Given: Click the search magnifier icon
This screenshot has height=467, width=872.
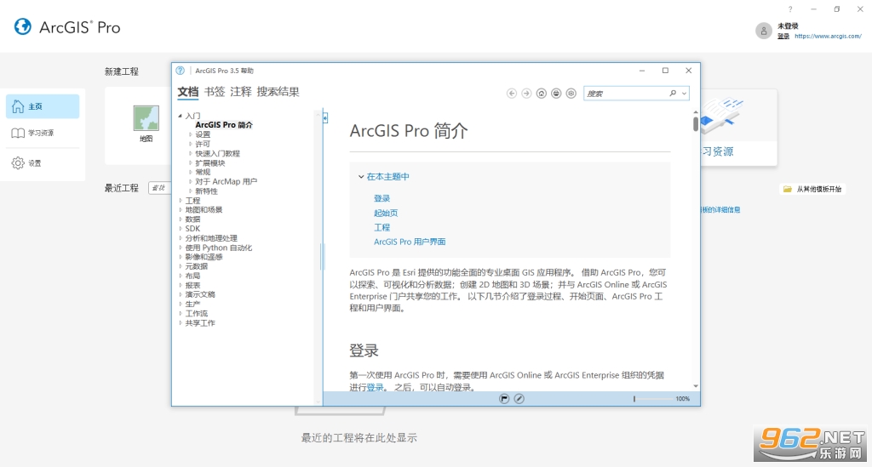Looking at the screenshot, I should pos(673,94).
